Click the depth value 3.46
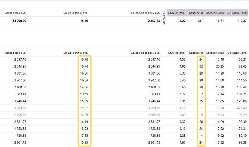This screenshot has height=147, width=249. pyautogui.click(x=182, y=80)
